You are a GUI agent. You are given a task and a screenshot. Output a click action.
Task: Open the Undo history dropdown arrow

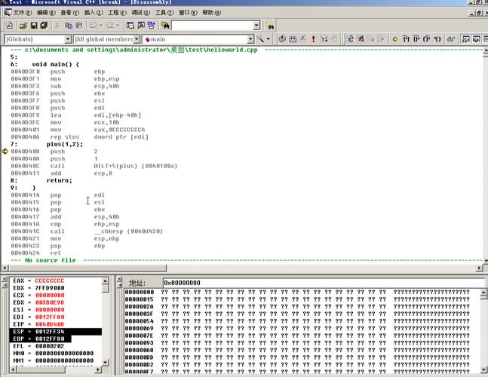click(101, 26)
